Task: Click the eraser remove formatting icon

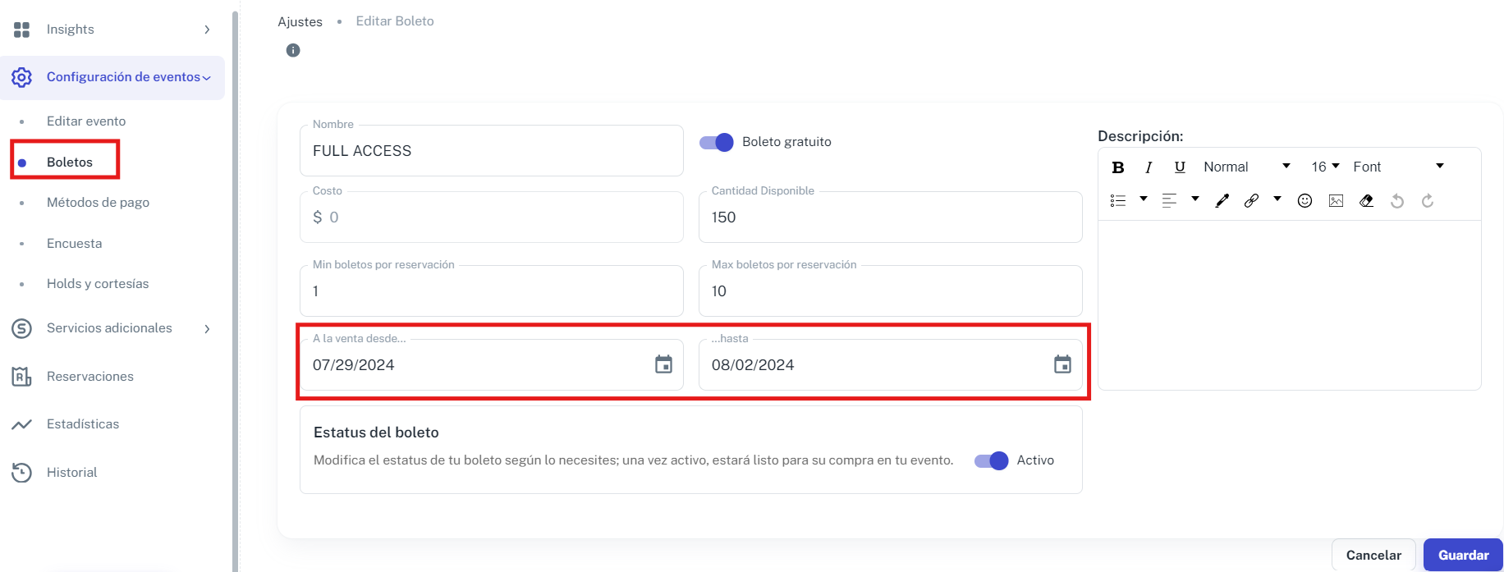Action: tap(1366, 201)
